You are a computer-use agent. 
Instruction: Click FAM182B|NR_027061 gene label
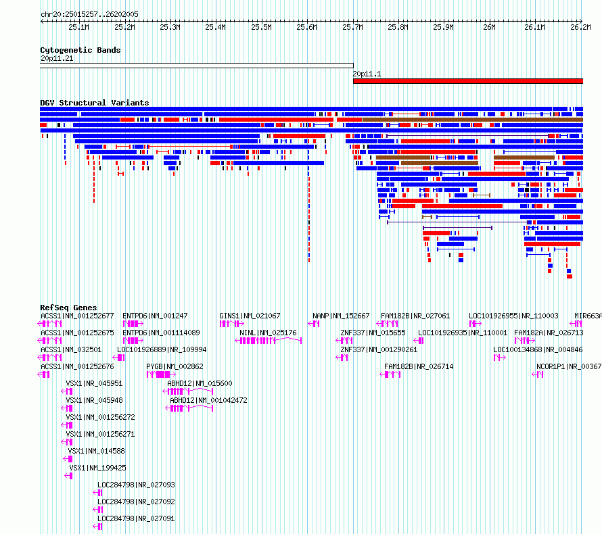pos(415,316)
